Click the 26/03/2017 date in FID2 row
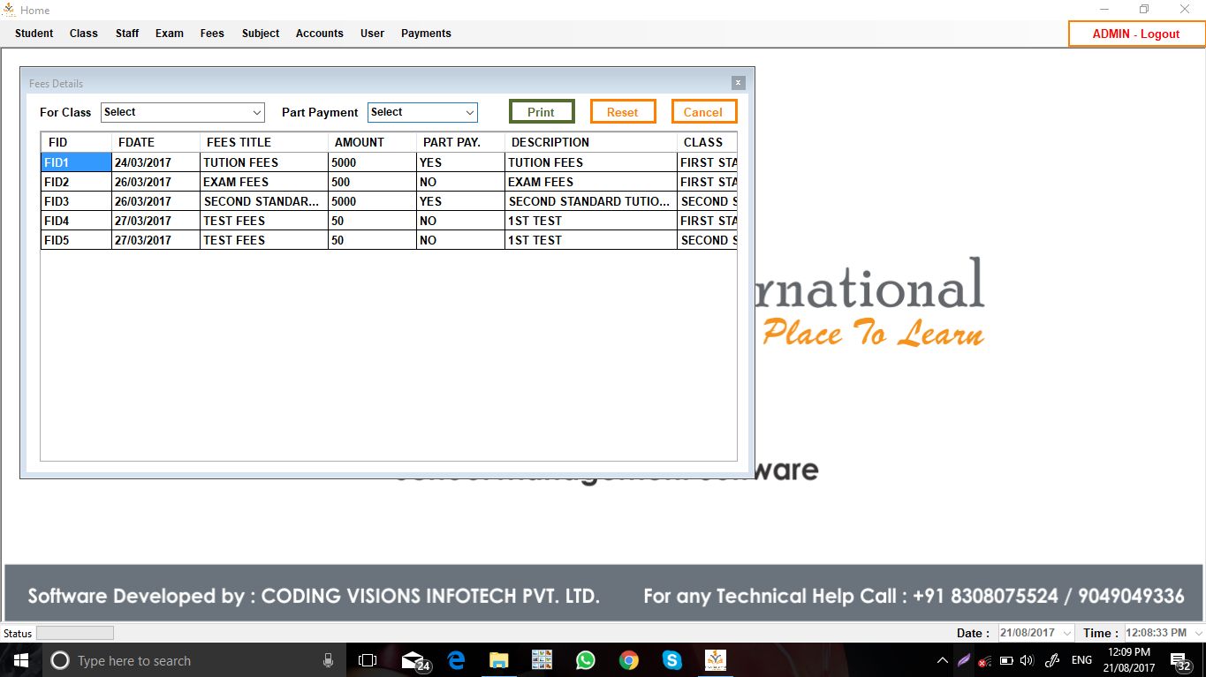Image resolution: width=1206 pixels, height=677 pixels. [x=155, y=182]
